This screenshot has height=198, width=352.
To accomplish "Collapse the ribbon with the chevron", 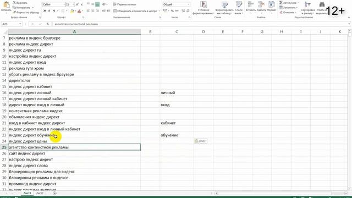I will tap(349, 17).
